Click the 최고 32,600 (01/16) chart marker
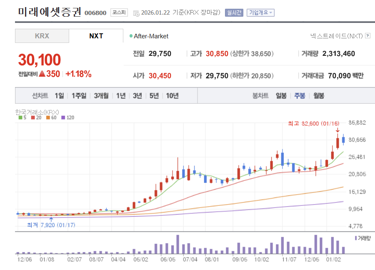This screenshot has width=375, height=270. tap(313, 123)
